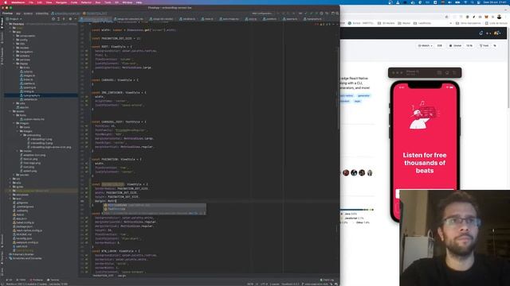Expand the screens folder
The height and width of the screenshot is (286, 510).
pyautogui.click(x=14, y=56)
